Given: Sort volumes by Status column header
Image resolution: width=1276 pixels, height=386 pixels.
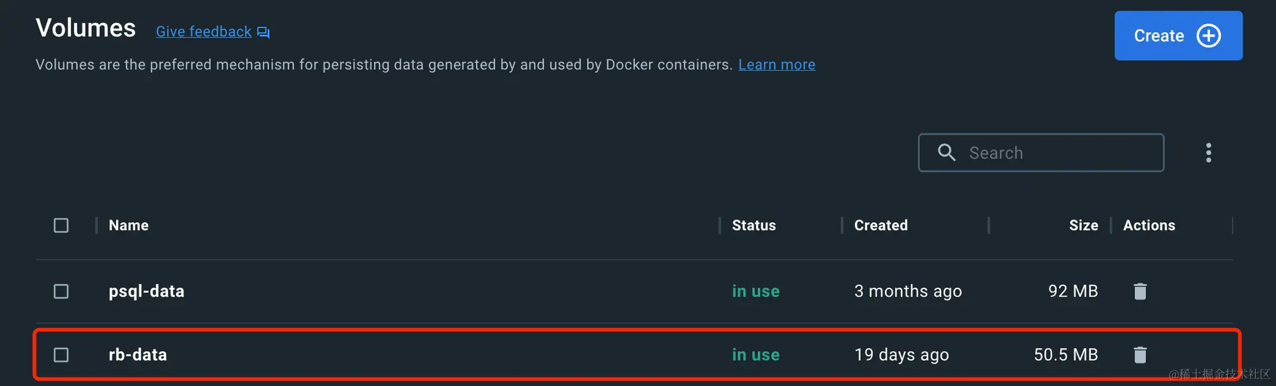Looking at the screenshot, I should coord(753,225).
